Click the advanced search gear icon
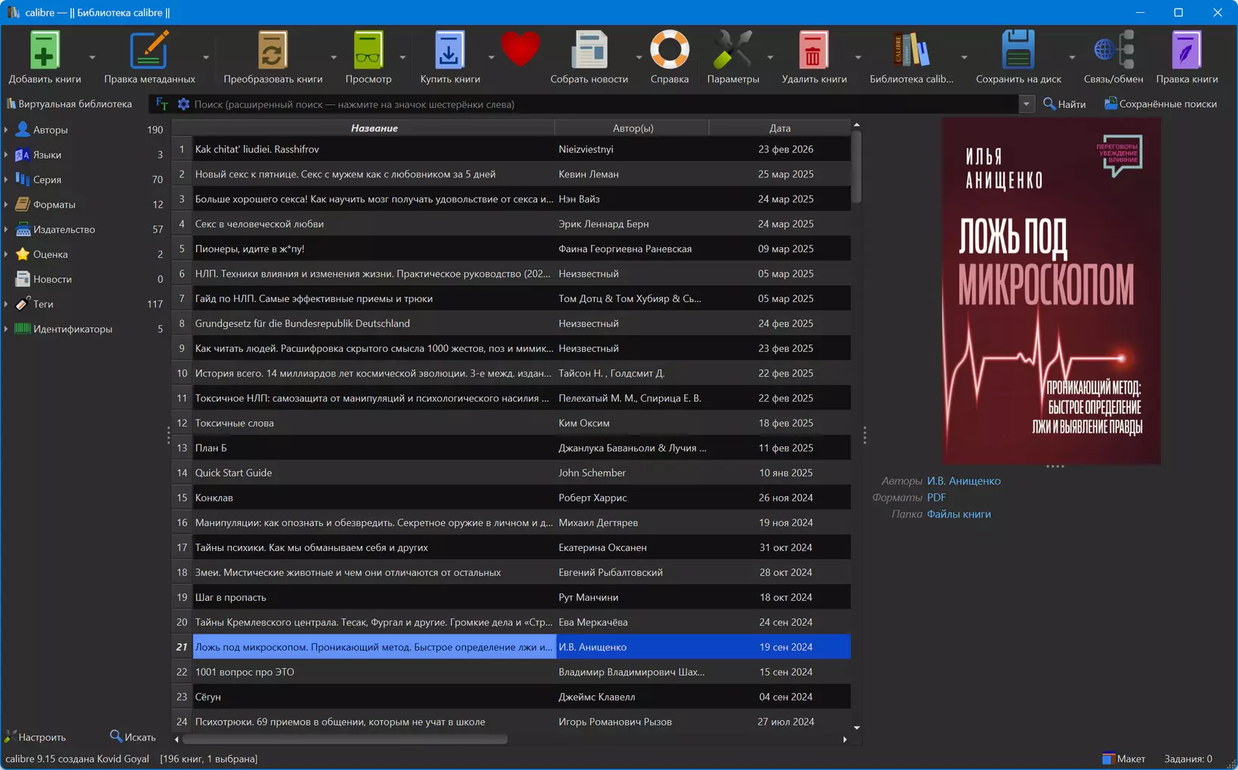Viewport: 1238px width, 770px height. tap(183, 104)
